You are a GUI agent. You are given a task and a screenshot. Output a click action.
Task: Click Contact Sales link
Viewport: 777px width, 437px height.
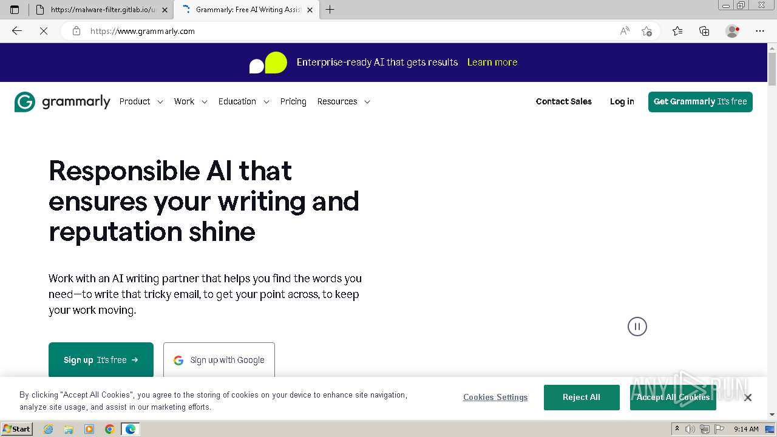click(x=564, y=101)
